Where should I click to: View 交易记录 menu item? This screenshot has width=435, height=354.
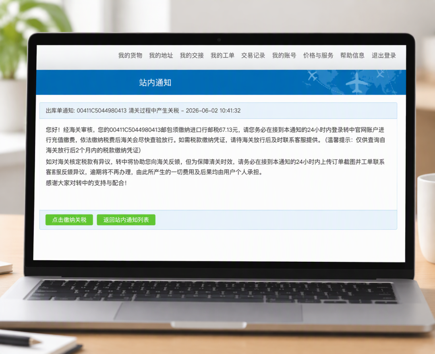253,56
